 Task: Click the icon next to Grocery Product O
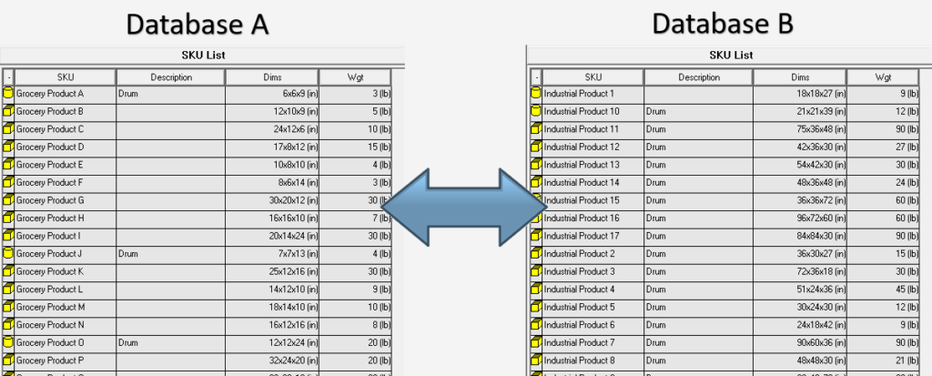point(8,342)
